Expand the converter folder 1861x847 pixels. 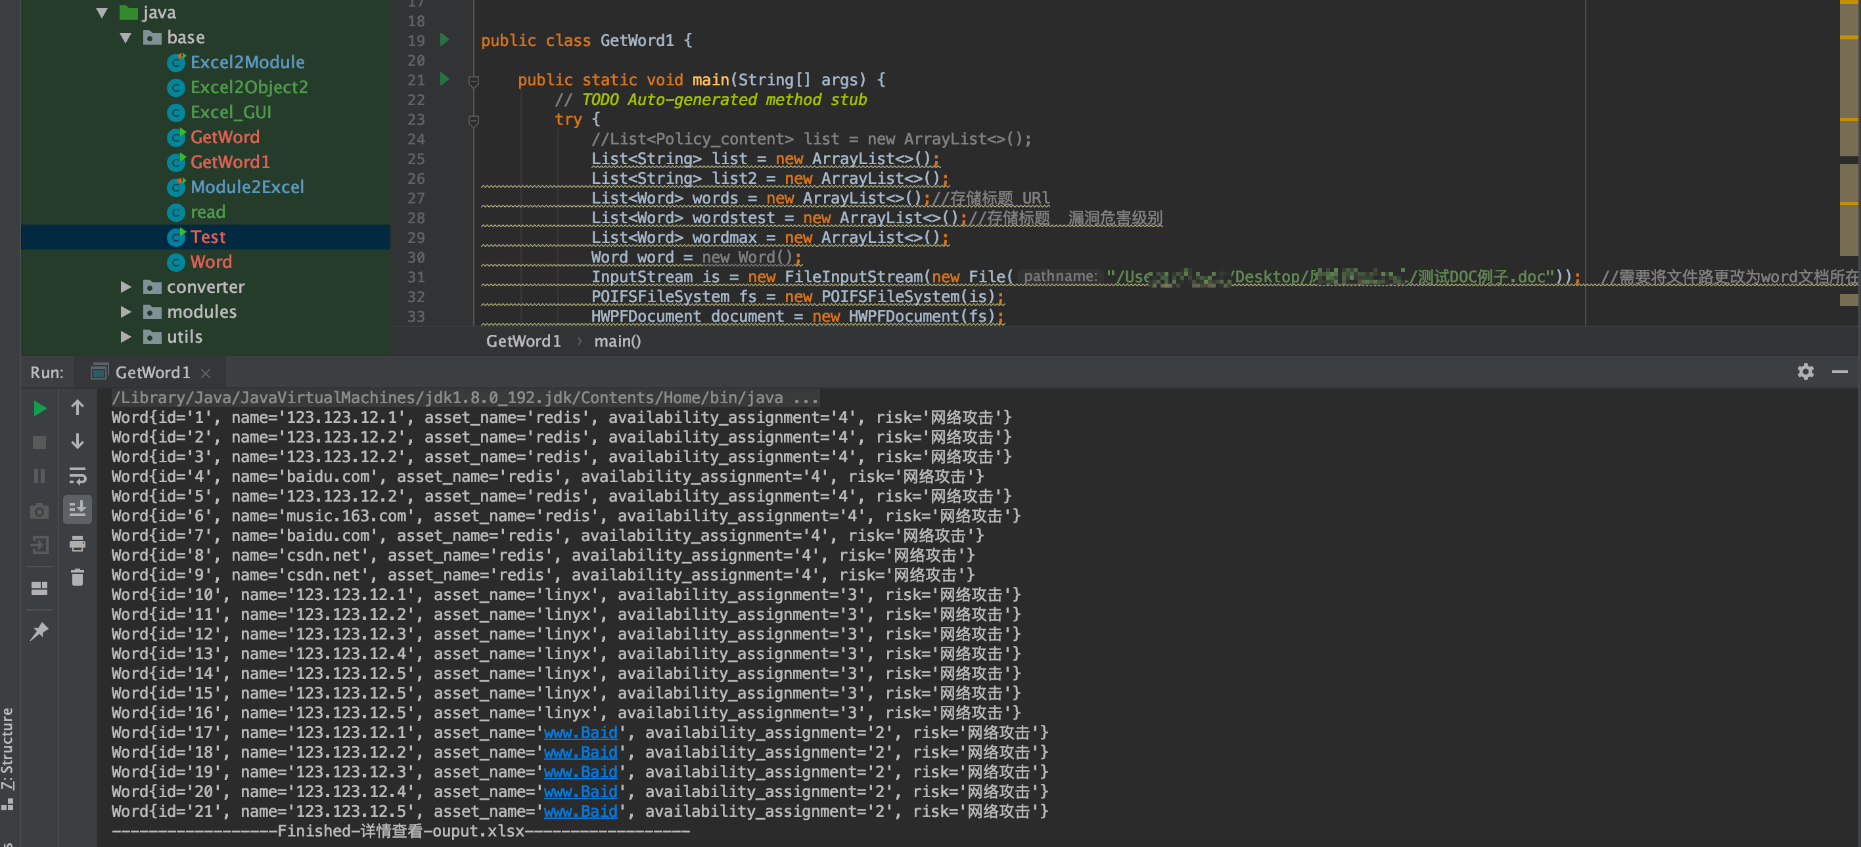pos(126,287)
